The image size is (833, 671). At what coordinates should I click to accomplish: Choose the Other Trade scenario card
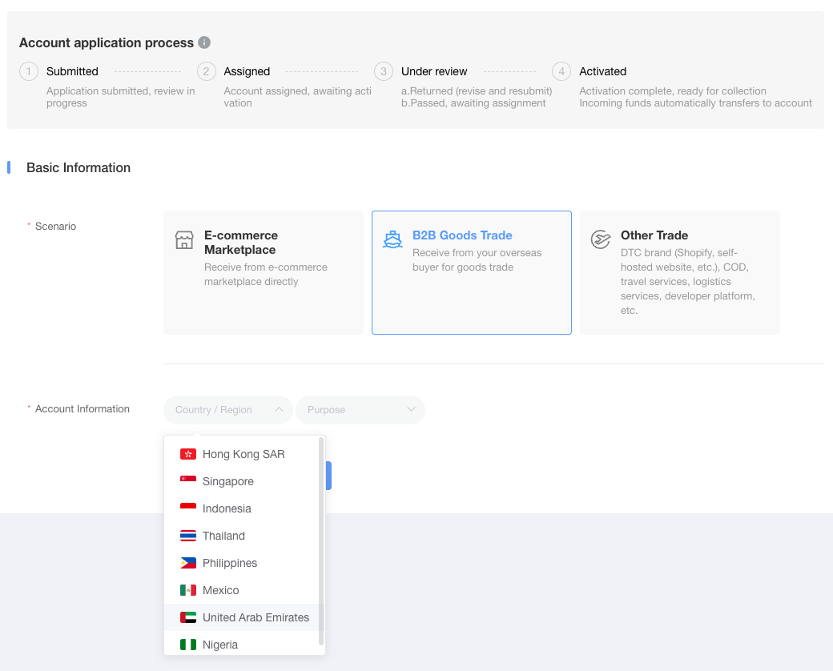pos(679,272)
